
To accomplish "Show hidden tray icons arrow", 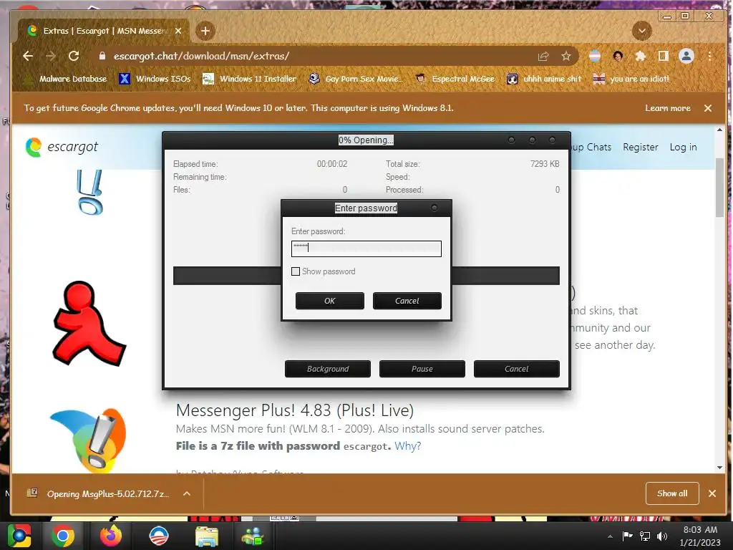I will point(610,536).
